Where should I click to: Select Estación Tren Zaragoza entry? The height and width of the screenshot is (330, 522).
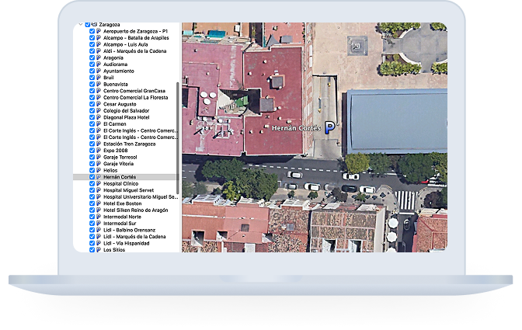tap(133, 144)
